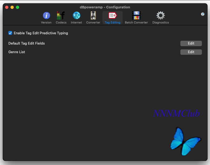This screenshot has width=210, height=165.
Task: Click the Tag Editing tab label
Action: (112, 22)
